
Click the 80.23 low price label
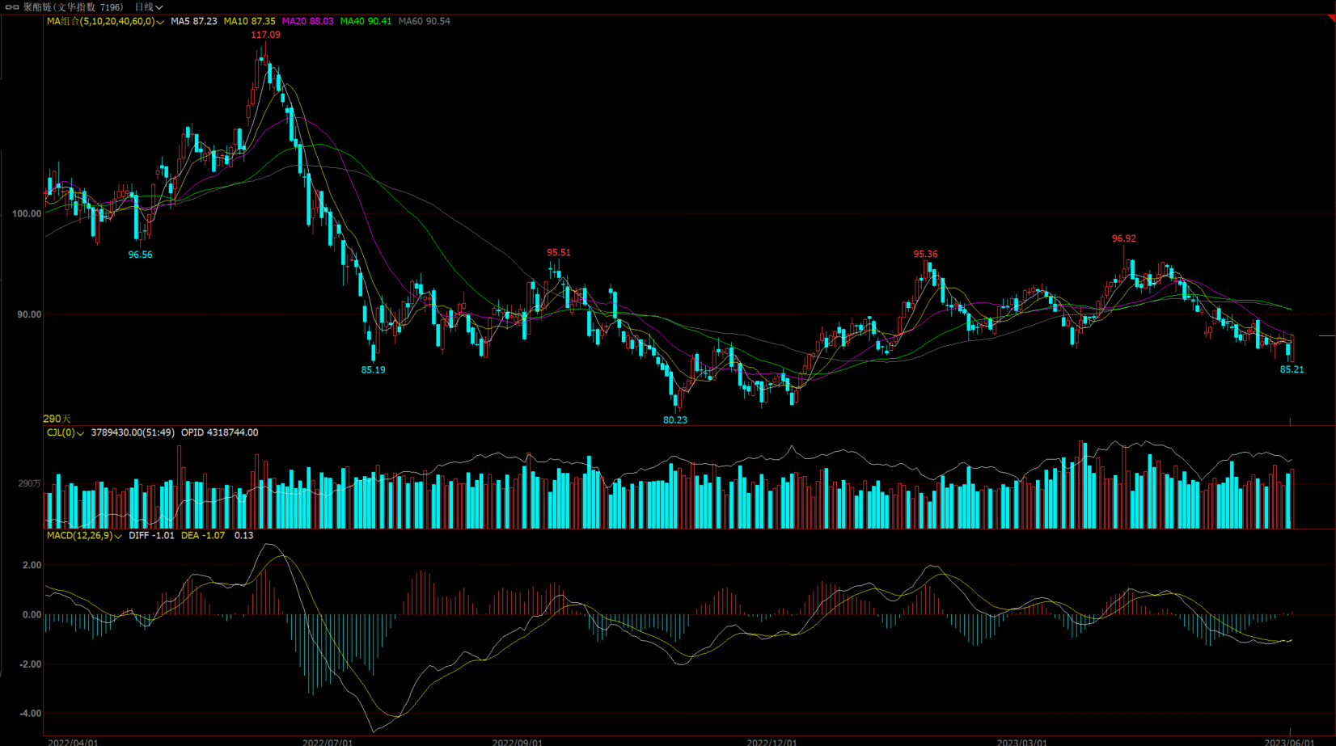point(675,420)
